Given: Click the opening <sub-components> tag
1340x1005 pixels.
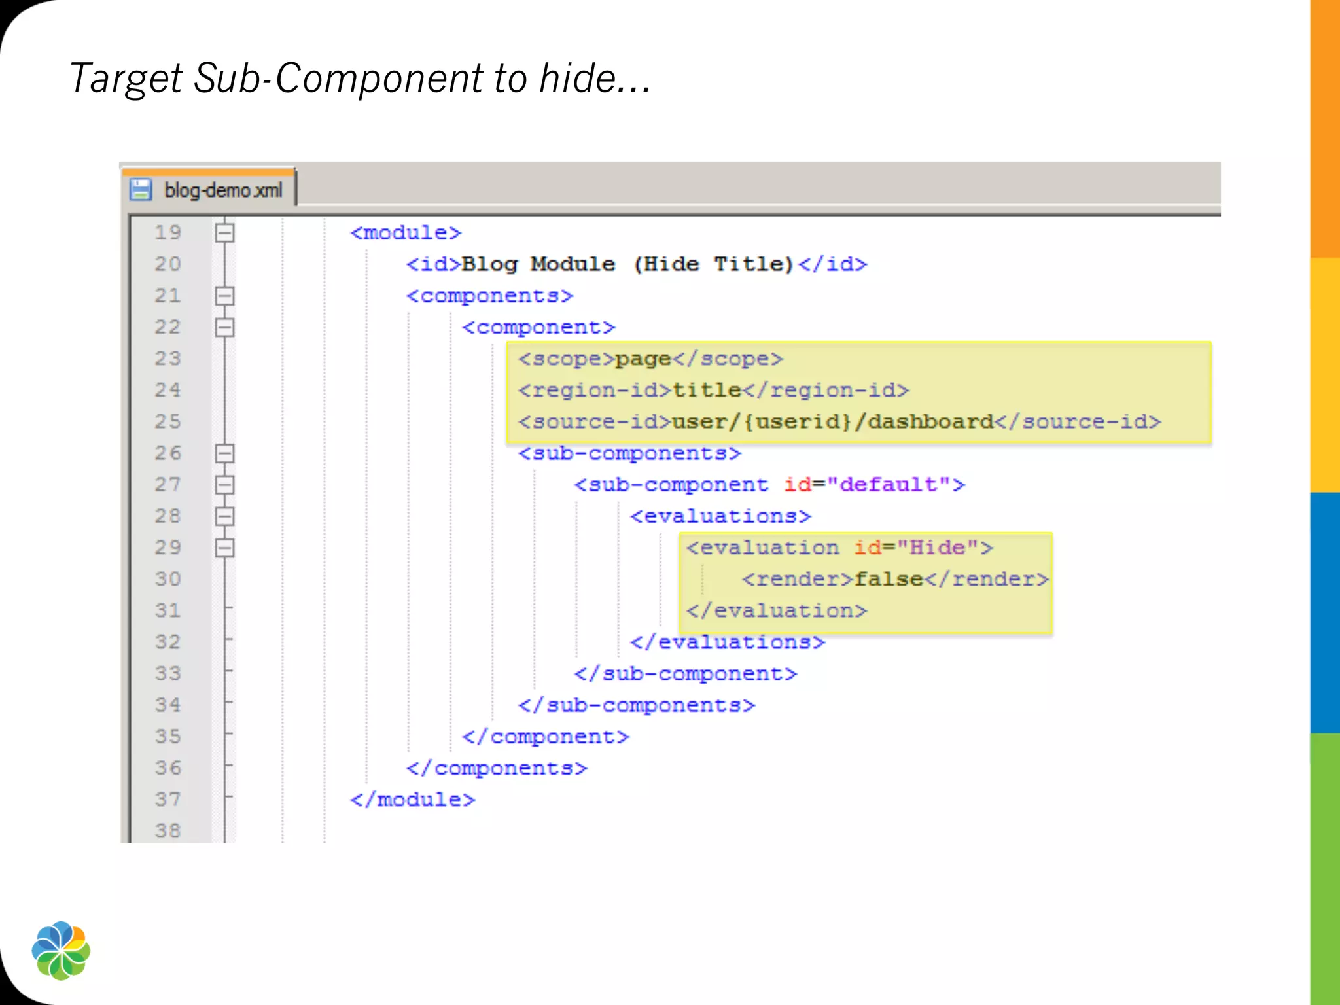Looking at the screenshot, I should (x=629, y=453).
